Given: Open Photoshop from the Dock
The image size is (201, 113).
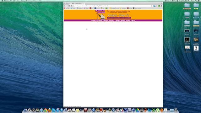Looking at the screenshot, I should tap(126, 110).
